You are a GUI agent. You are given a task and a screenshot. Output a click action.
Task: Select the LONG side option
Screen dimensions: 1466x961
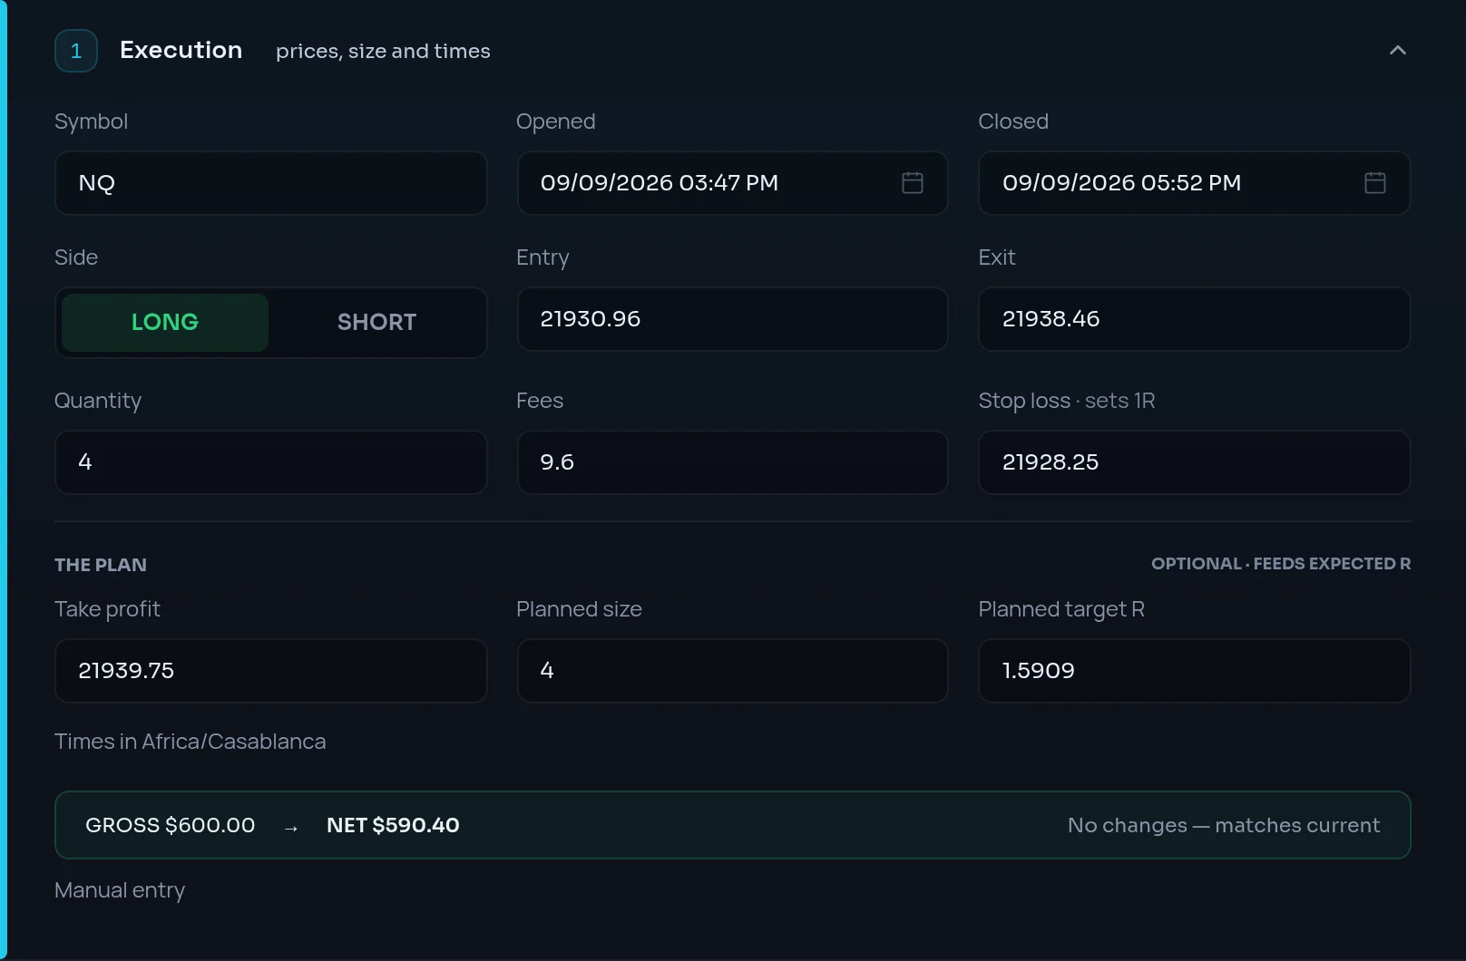point(165,322)
